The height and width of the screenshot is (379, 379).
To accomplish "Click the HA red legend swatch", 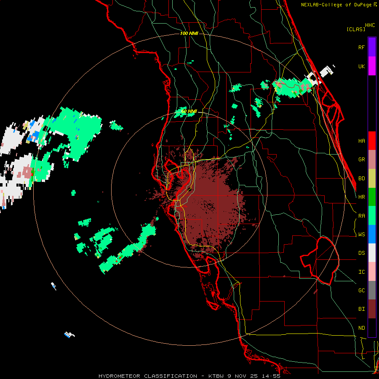I will (x=372, y=141).
